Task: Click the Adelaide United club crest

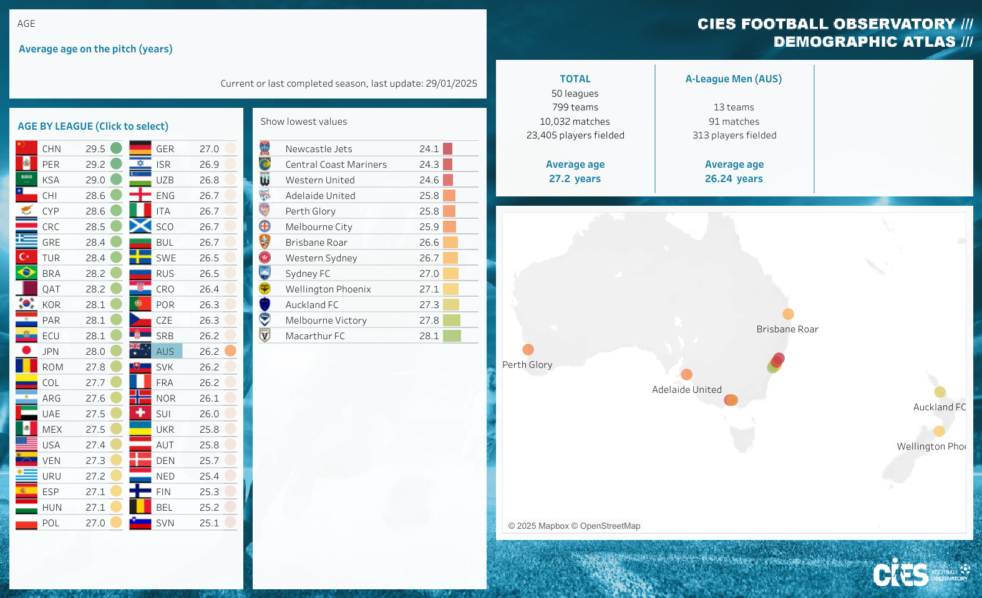Action: click(x=265, y=195)
